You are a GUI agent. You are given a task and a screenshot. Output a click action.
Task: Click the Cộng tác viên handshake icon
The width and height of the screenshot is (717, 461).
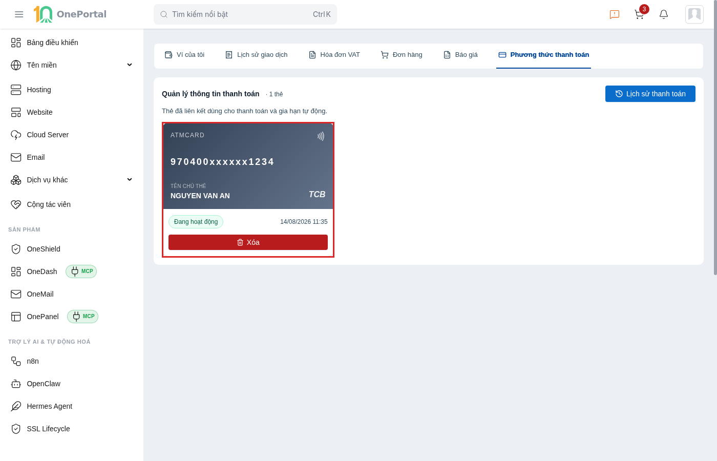(16, 204)
